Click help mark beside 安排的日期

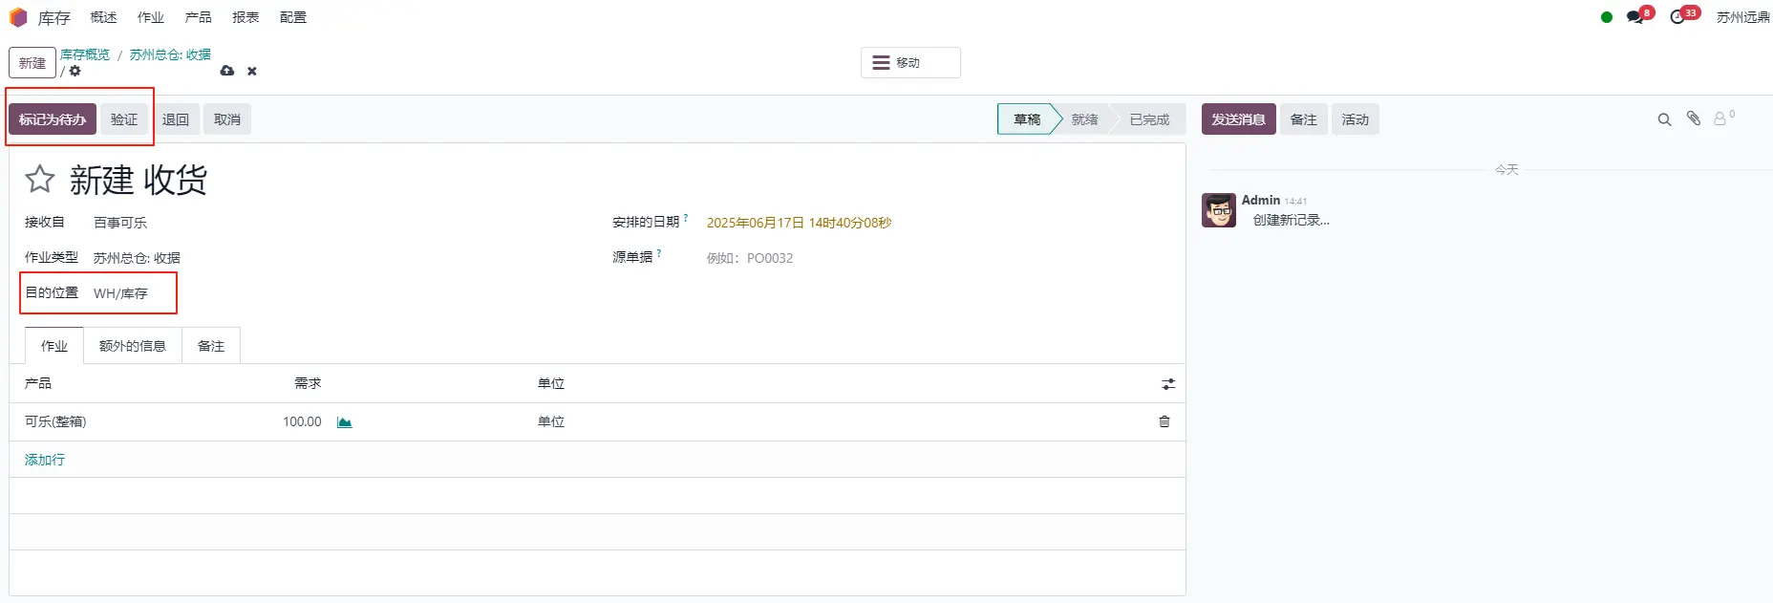point(686,218)
